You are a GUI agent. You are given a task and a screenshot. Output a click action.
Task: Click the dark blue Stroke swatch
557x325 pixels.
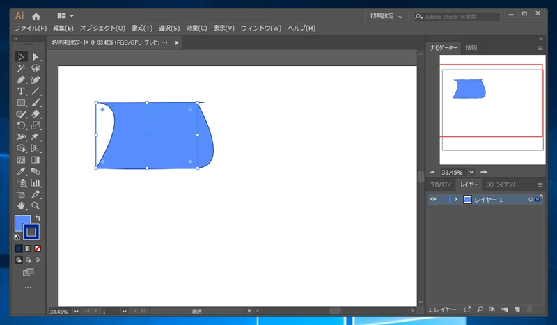(31, 232)
